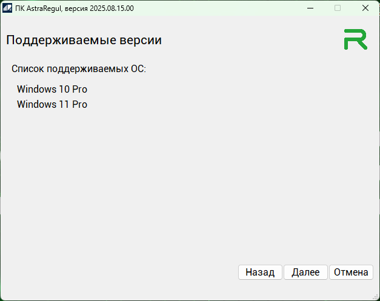Click the Список поддерживаемых ОС label

(x=79, y=68)
